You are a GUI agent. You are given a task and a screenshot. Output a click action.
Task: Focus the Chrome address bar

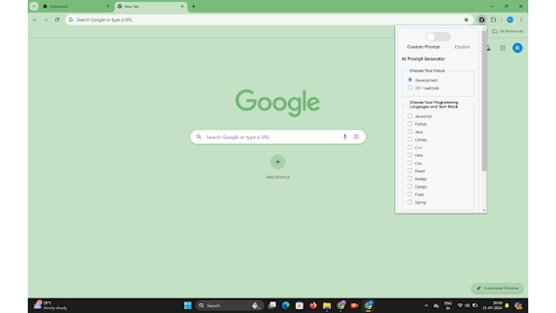[268, 20]
